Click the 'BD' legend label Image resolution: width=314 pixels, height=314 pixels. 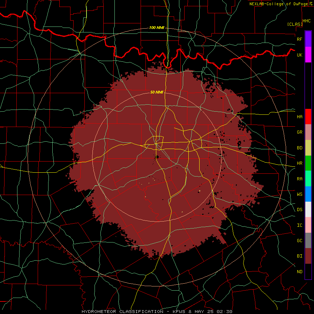(299, 148)
